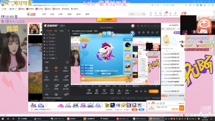Toggle the preview eye icon

click(141, 91)
